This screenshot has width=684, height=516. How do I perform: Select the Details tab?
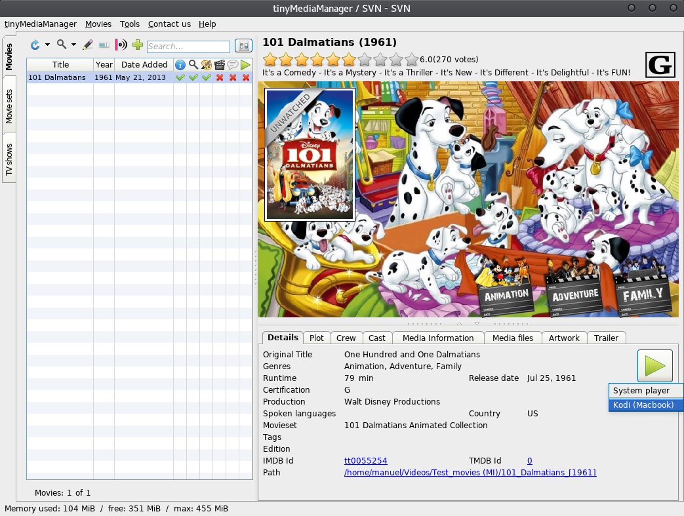coord(283,337)
